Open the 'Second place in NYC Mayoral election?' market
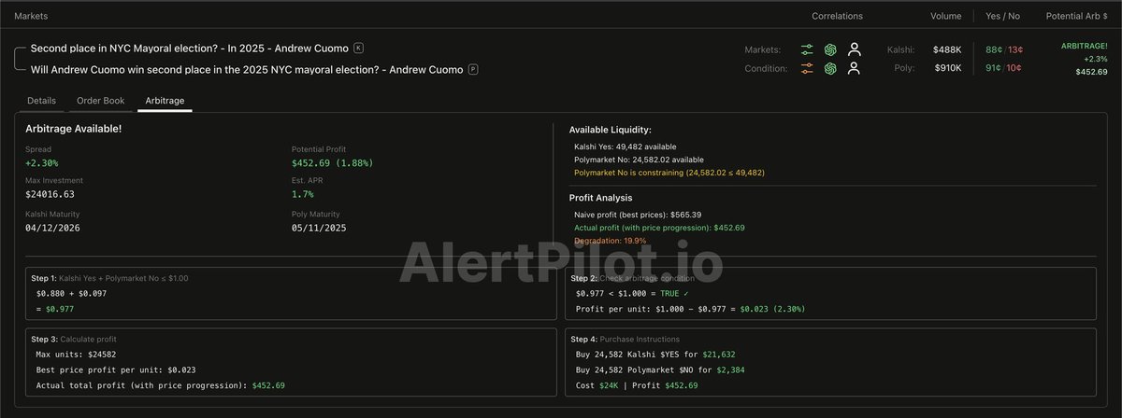The width and height of the screenshot is (1122, 418). [x=189, y=48]
